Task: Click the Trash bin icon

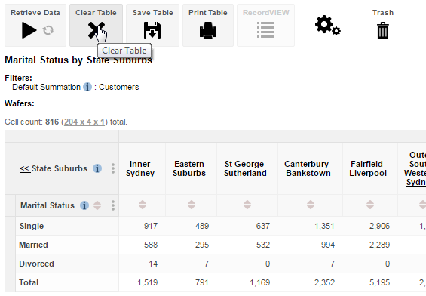Action: click(x=383, y=30)
